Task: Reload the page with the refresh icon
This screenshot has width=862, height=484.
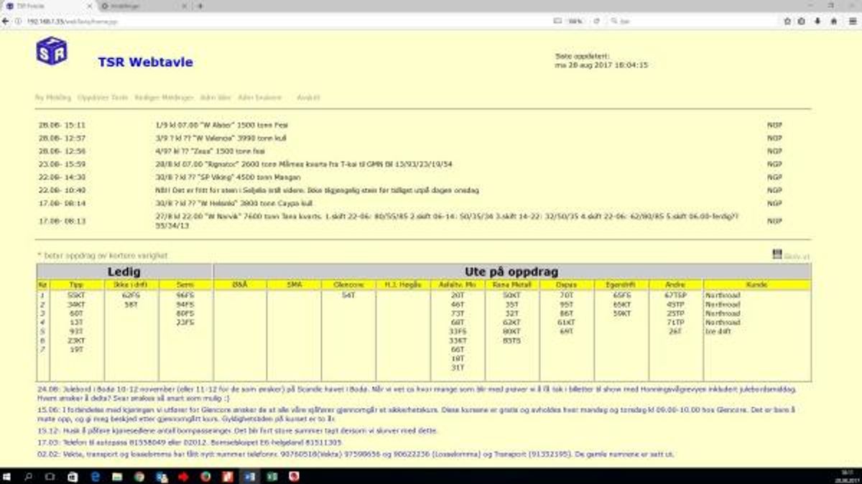Action: coord(596,22)
